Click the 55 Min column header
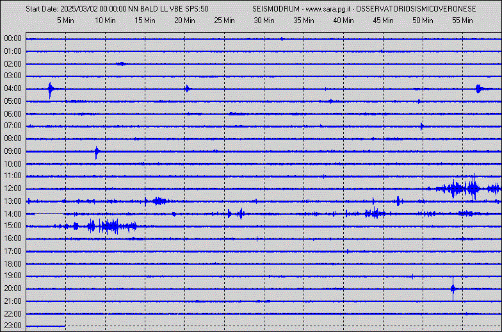The width and height of the screenshot is (502, 332). [x=462, y=21]
